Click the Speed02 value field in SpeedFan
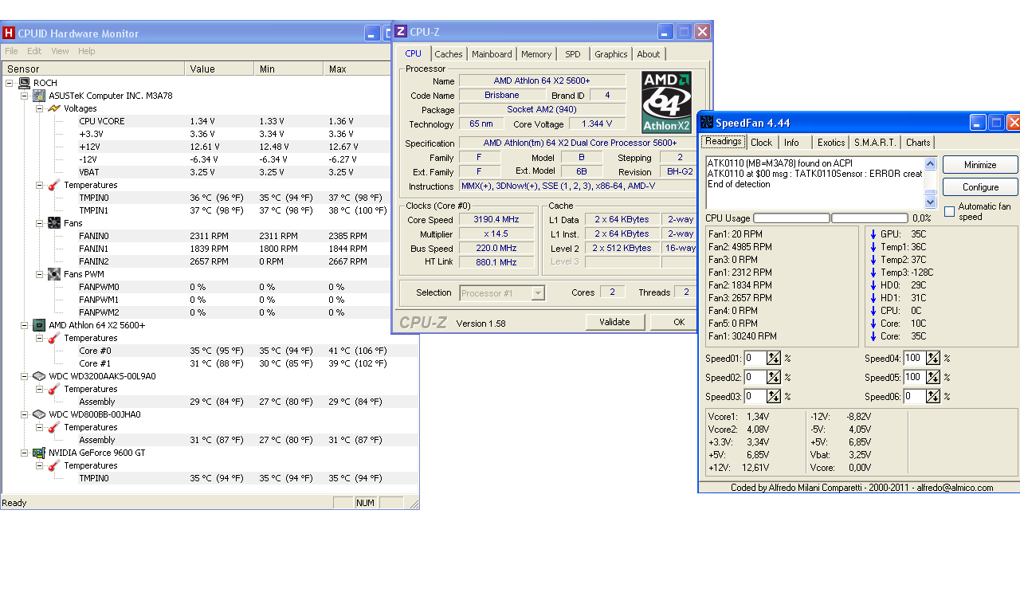The image size is (1020, 612). pos(755,378)
